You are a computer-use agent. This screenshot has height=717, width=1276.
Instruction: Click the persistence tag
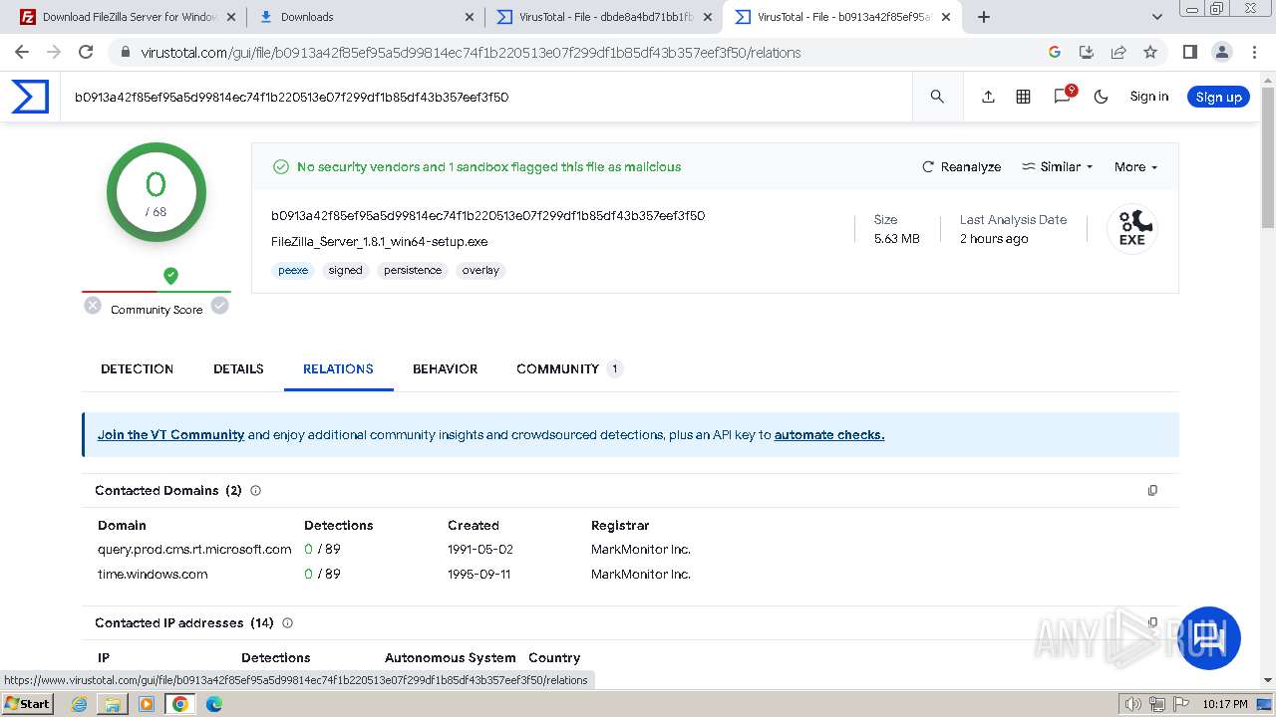click(413, 270)
